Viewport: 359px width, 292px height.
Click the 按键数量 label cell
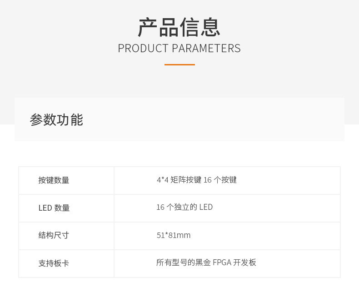[66, 181]
